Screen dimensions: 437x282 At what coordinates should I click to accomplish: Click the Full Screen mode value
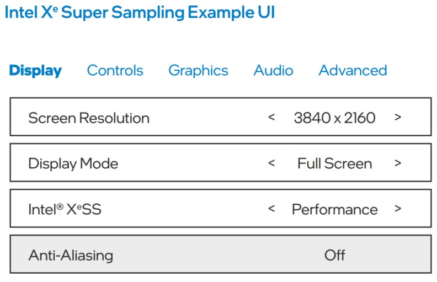coord(334,163)
